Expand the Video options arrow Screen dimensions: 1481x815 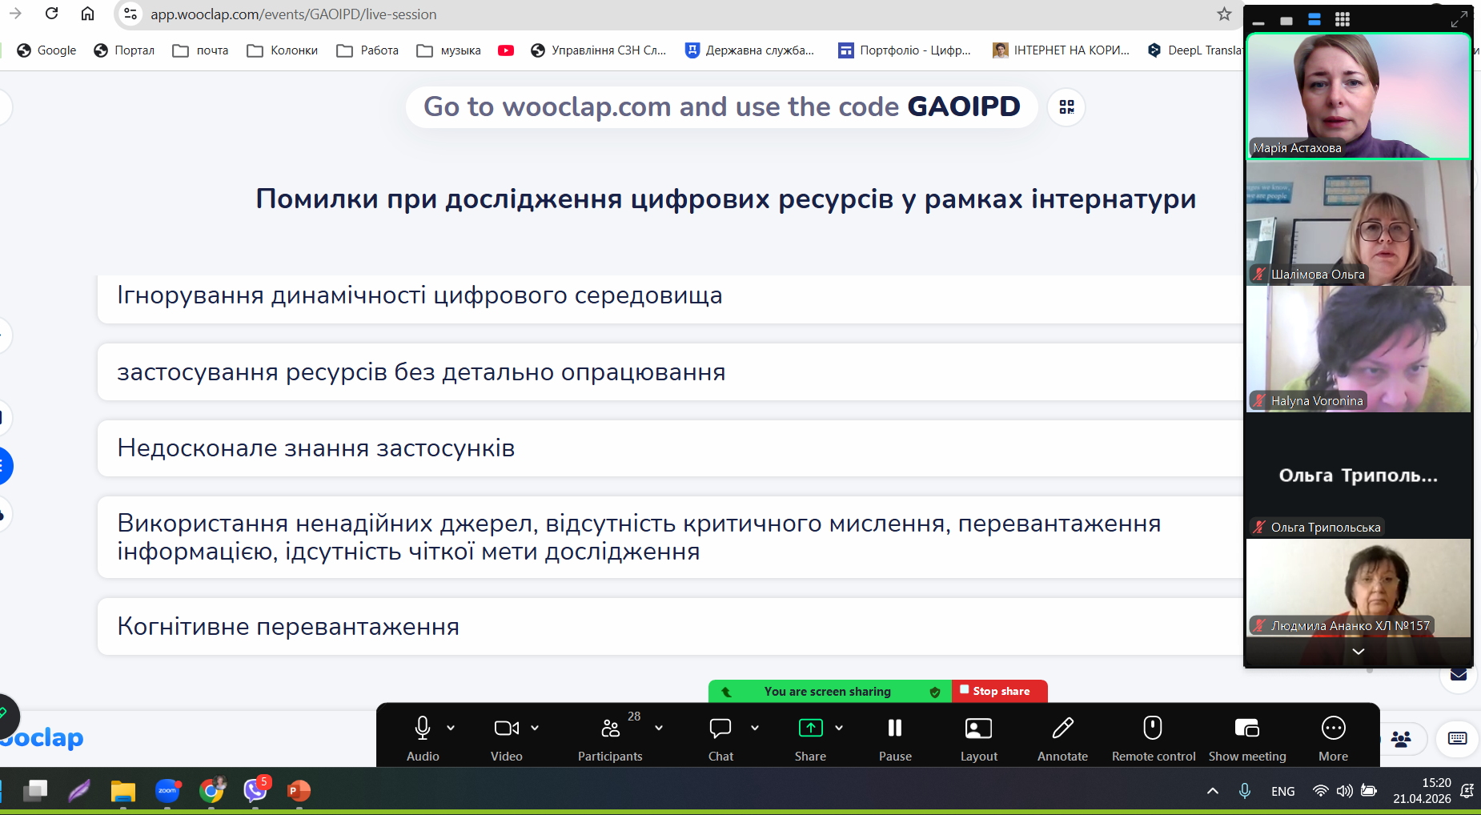535,728
